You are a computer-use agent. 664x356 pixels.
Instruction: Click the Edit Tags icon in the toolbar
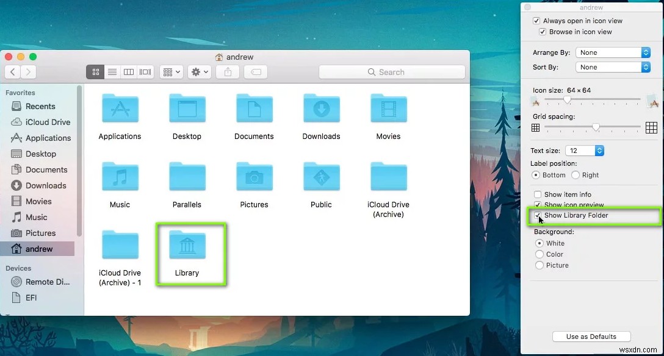coord(255,72)
